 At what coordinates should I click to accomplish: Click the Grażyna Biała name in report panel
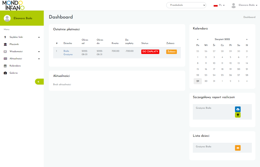click(x=203, y=108)
